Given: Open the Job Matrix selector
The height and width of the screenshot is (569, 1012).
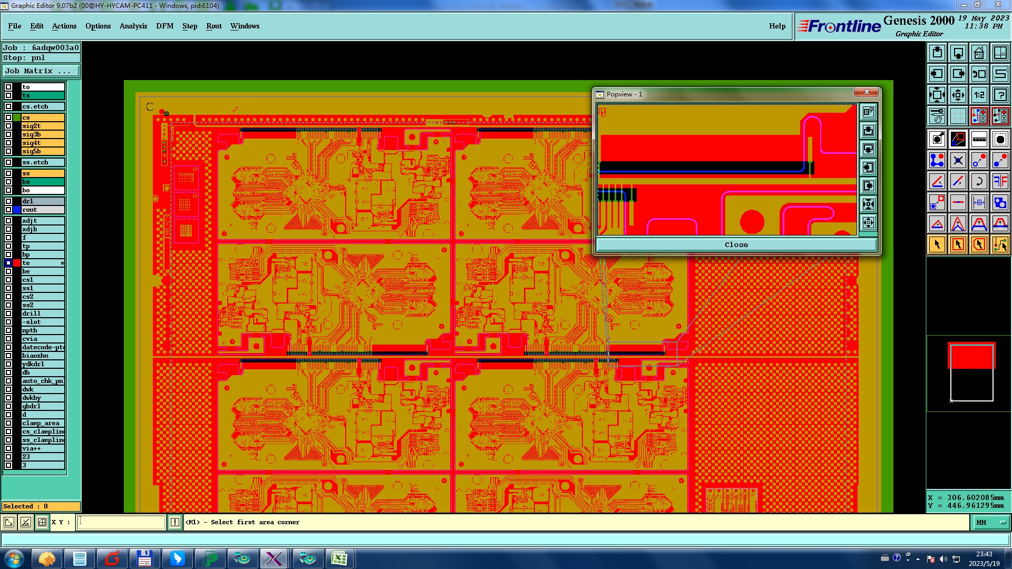Looking at the screenshot, I should click(41, 71).
